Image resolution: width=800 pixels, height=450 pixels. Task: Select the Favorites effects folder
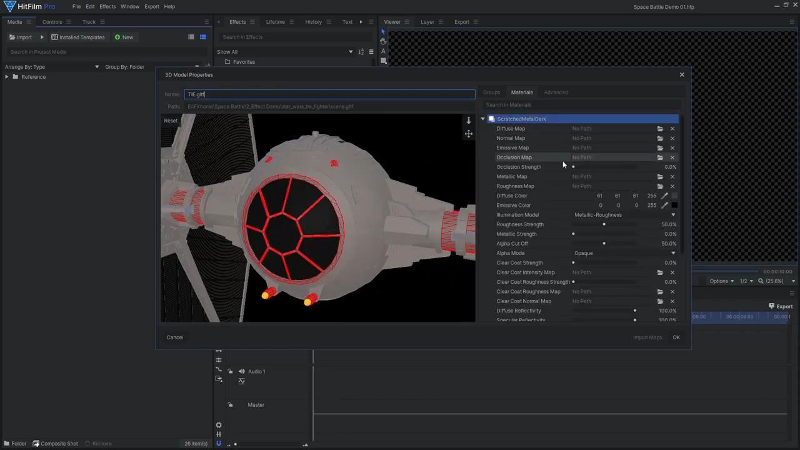(244, 62)
